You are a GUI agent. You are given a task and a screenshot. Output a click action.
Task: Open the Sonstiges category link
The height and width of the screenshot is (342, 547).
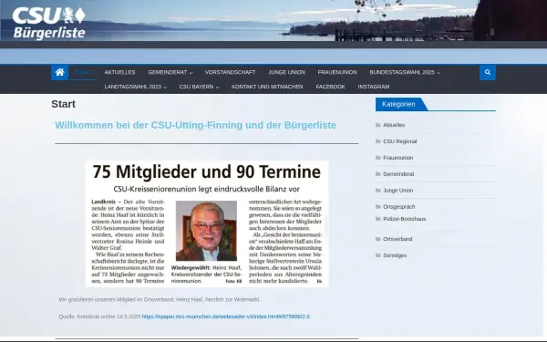click(x=395, y=255)
